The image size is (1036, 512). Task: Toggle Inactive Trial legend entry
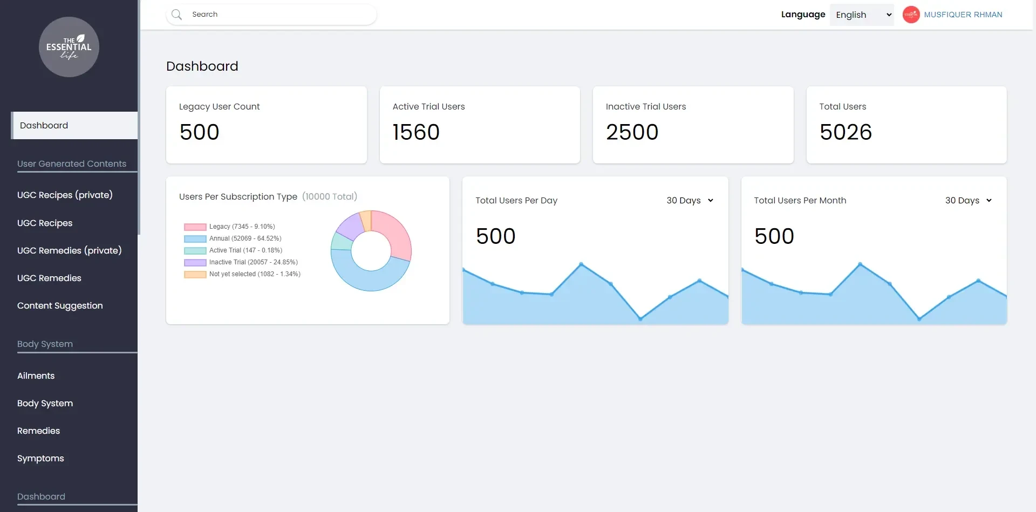coord(253,262)
